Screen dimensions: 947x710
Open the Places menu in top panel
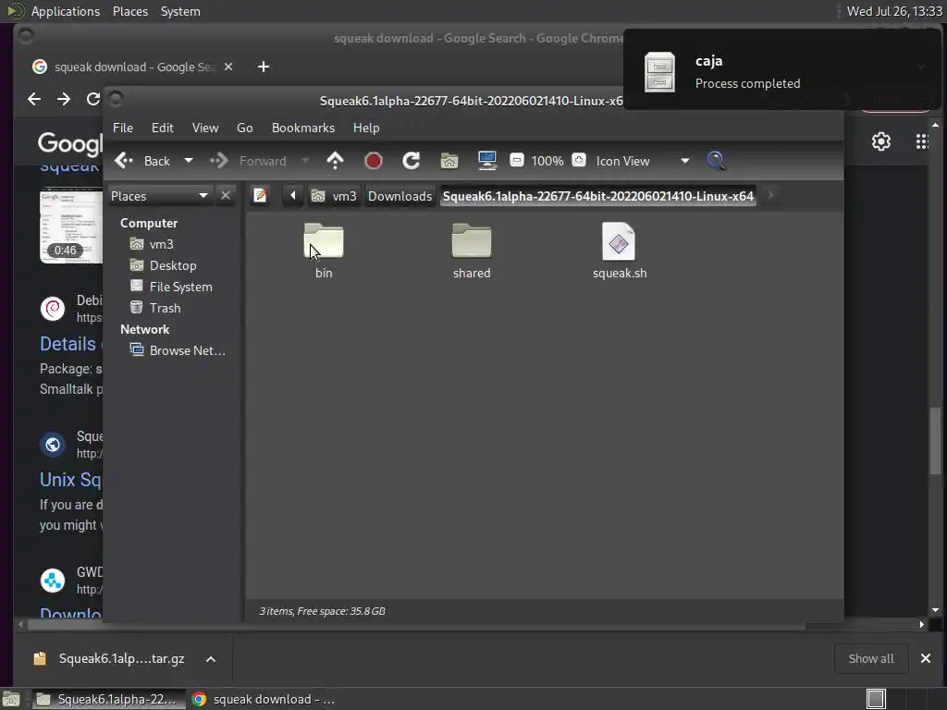tap(130, 11)
